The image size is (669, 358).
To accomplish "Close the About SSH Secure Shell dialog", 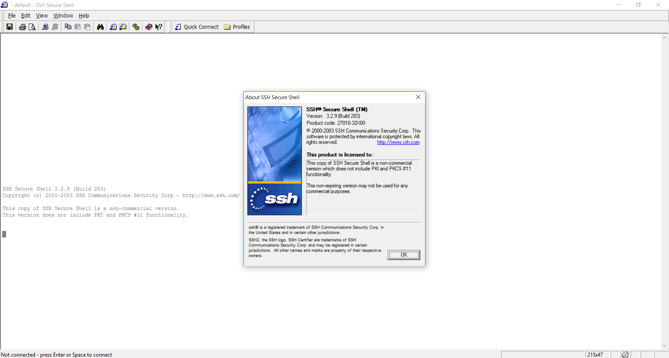I will (x=418, y=97).
